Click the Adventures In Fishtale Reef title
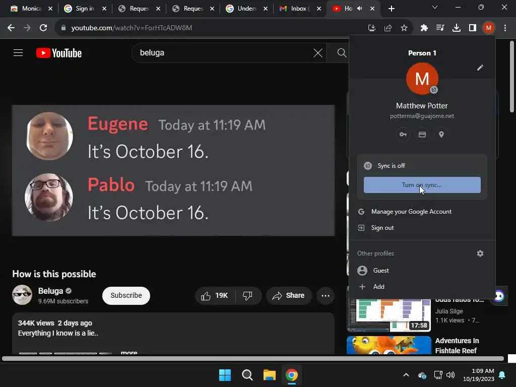 tap(457, 346)
